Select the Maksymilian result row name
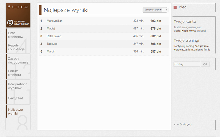Screen dimensions: 220x137 tap(54, 21)
